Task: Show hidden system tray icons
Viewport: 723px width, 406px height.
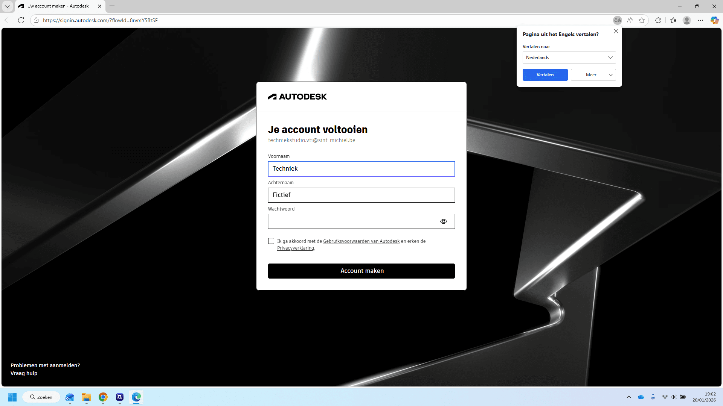Action: tap(629, 397)
